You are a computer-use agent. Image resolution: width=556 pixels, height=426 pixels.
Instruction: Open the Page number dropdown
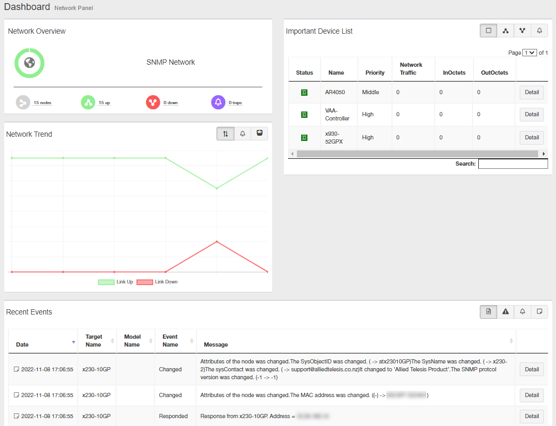529,53
